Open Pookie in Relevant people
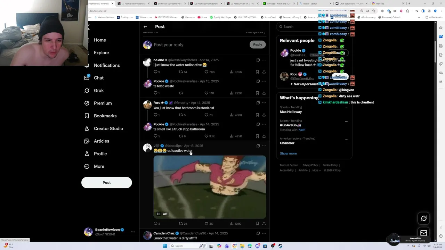 tap(296, 50)
